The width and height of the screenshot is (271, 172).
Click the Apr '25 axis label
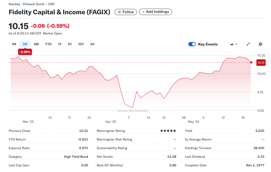[x=111, y=122]
